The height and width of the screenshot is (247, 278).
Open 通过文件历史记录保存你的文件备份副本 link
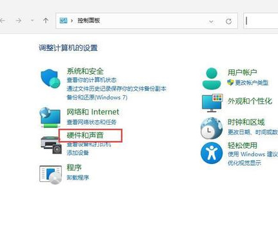point(116,89)
